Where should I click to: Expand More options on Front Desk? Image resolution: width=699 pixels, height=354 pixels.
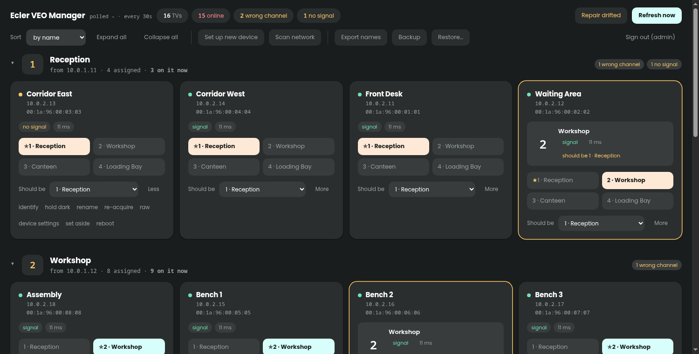pyautogui.click(x=492, y=189)
